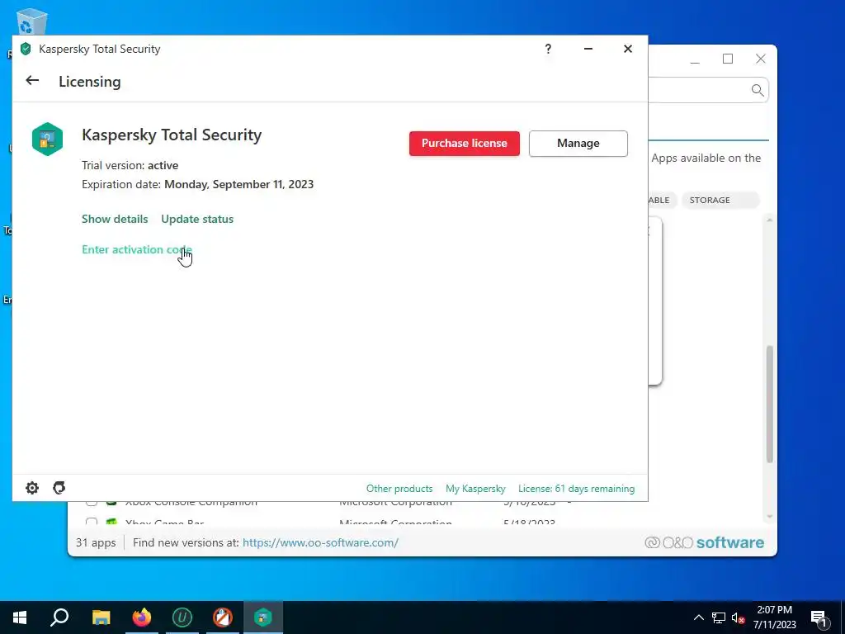This screenshot has height=634, width=845.
Task: Open oo-software.com link in O&O window
Action: pos(321,542)
